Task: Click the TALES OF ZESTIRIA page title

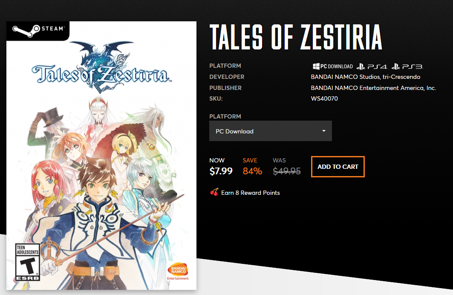Action: coord(296,37)
